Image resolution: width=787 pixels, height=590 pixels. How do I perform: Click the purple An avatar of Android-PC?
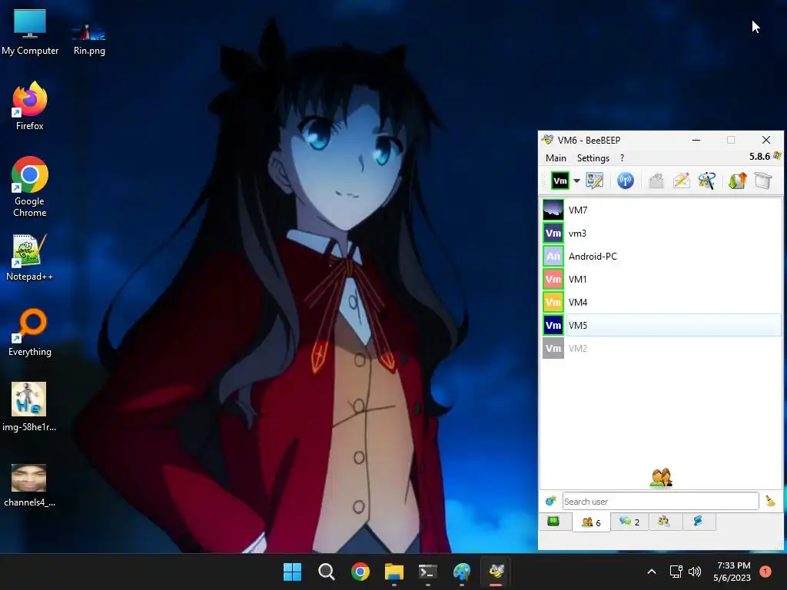[553, 257]
